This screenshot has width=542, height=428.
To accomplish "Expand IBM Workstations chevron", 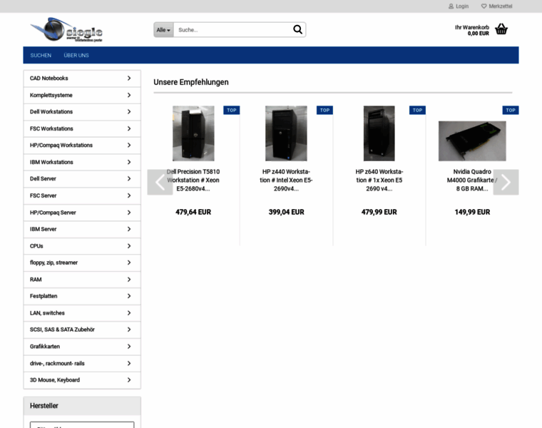I will [129, 162].
